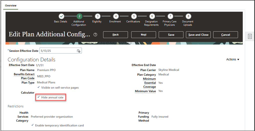Jump to step 8 Document Uploads
Image resolution: width=255 pixels, height=131 pixels.
(188, 16)
